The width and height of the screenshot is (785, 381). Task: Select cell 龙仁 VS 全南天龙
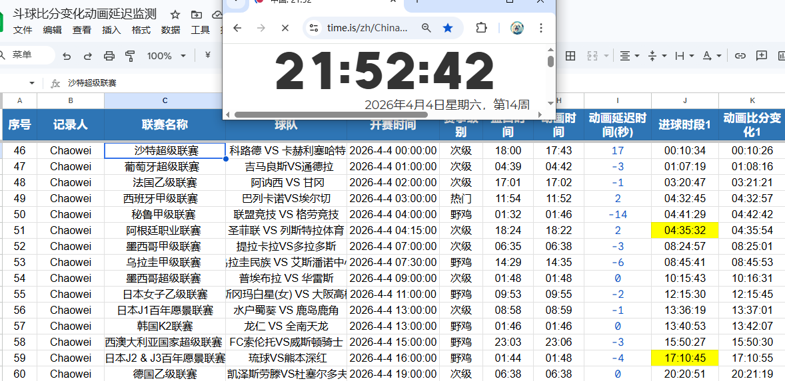point(286,326)
